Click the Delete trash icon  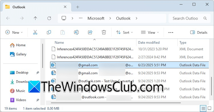tap(104, 32)
